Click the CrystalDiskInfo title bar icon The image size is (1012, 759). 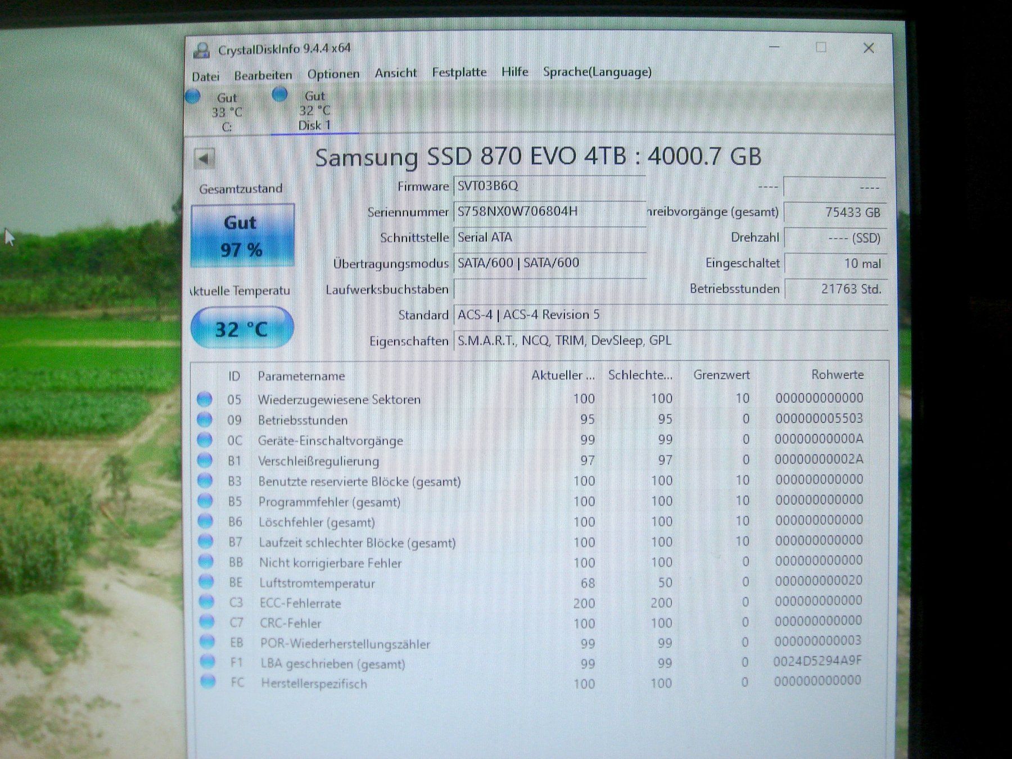click(201, 50)
